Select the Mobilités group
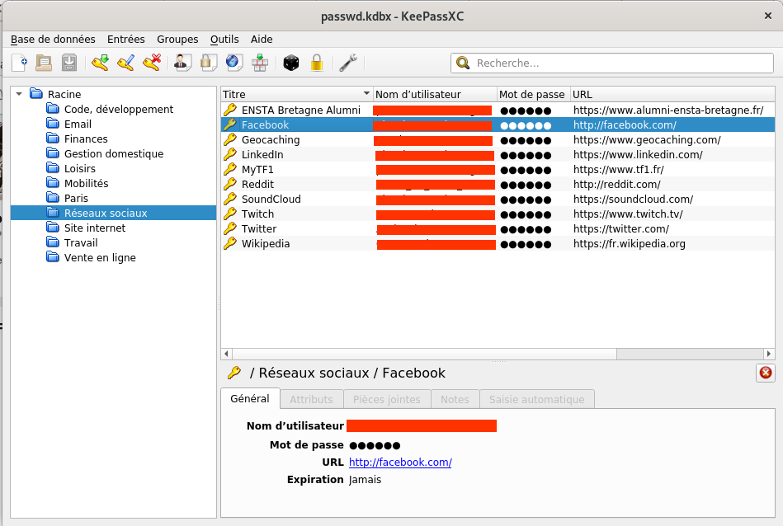 coord(86,183)
